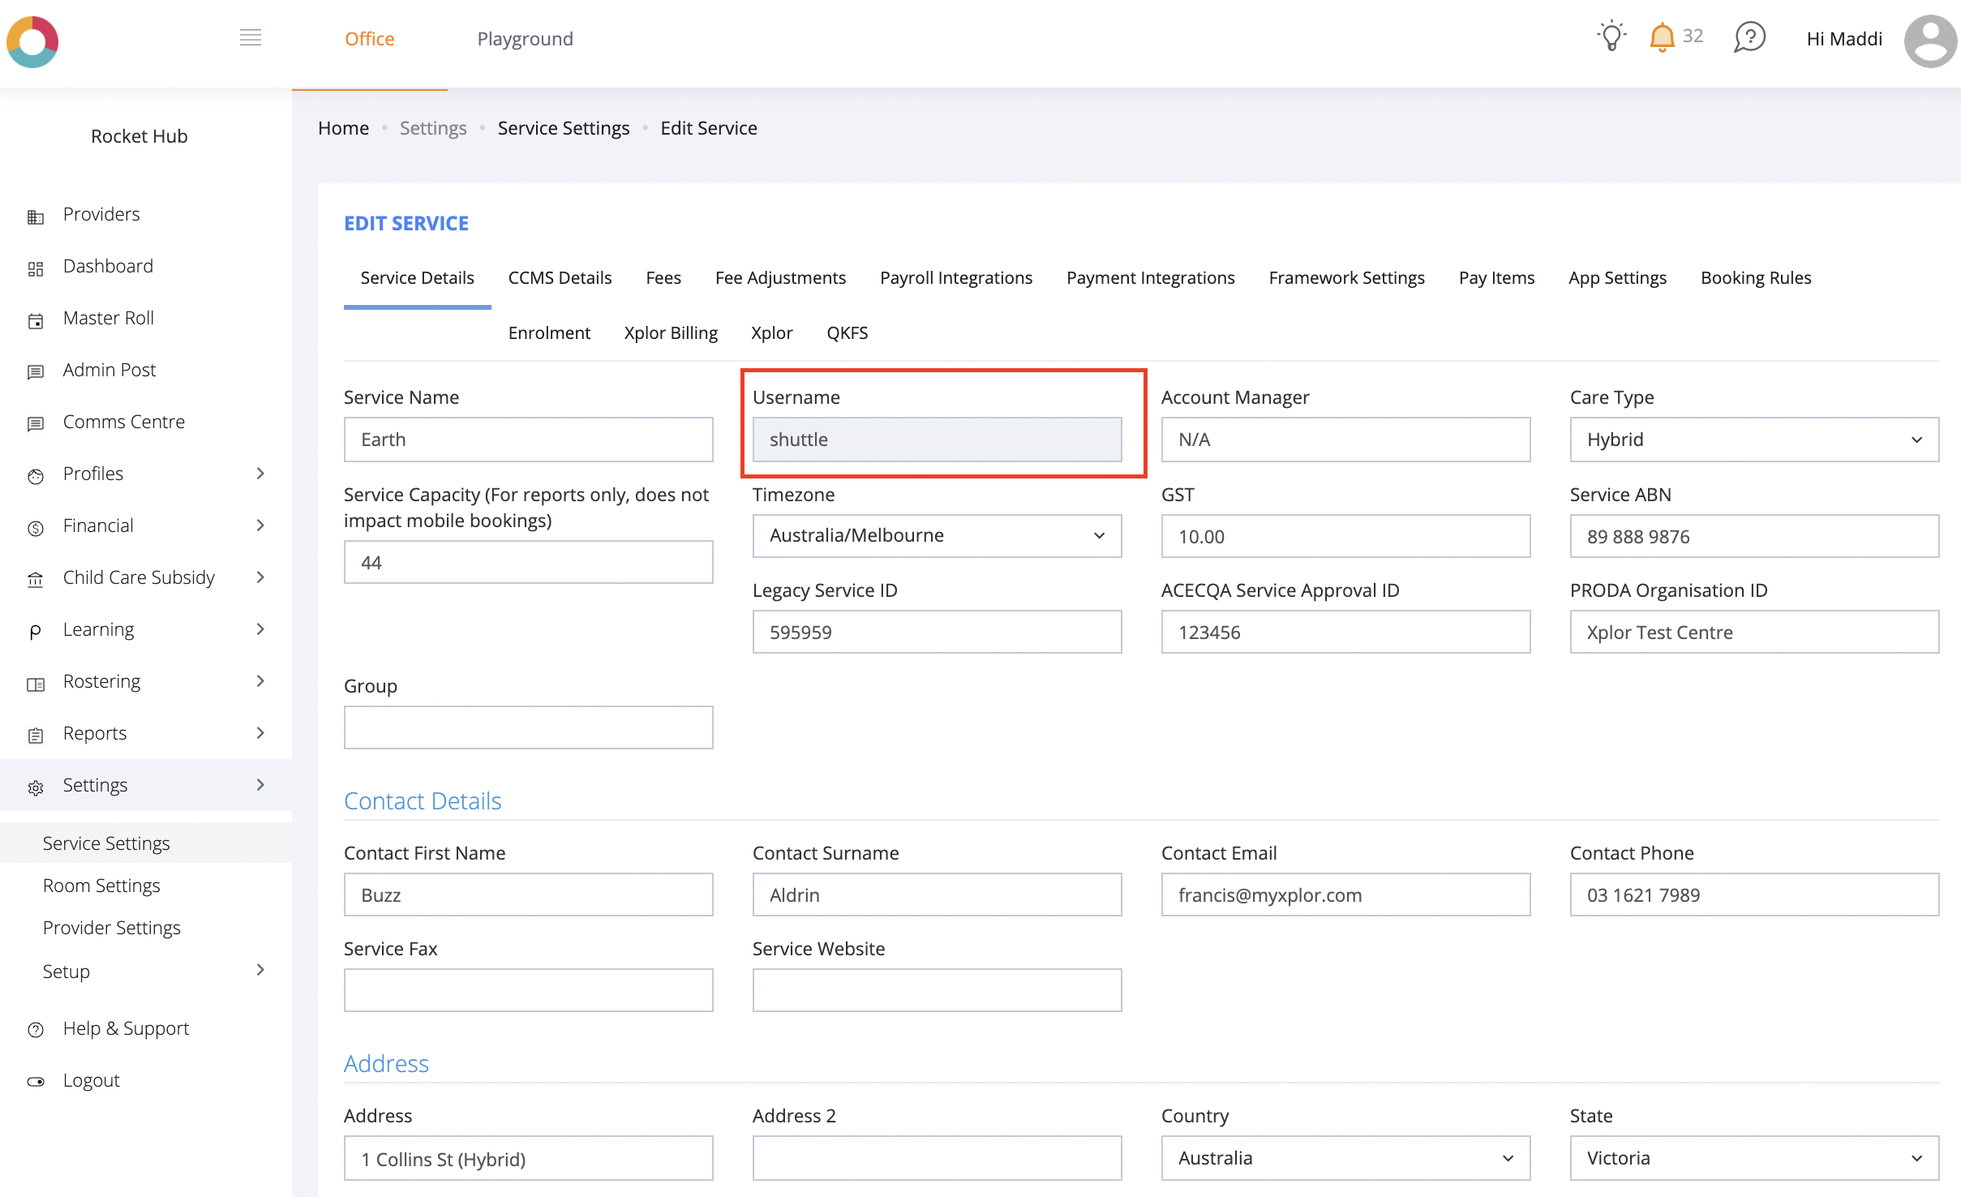The width and height of the screenshot is (1961, 1197).
Task: Open the State dropdown showing Victoria
Action: (x=1753, y=1158)
